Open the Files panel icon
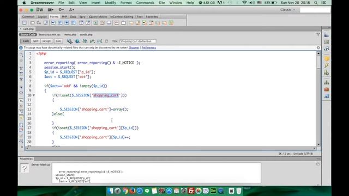Viewport: 349px width, 196px height. (327, 82)
